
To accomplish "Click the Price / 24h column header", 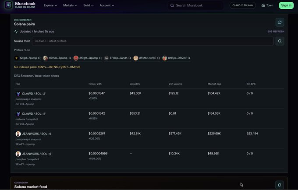I will point(95,84).
